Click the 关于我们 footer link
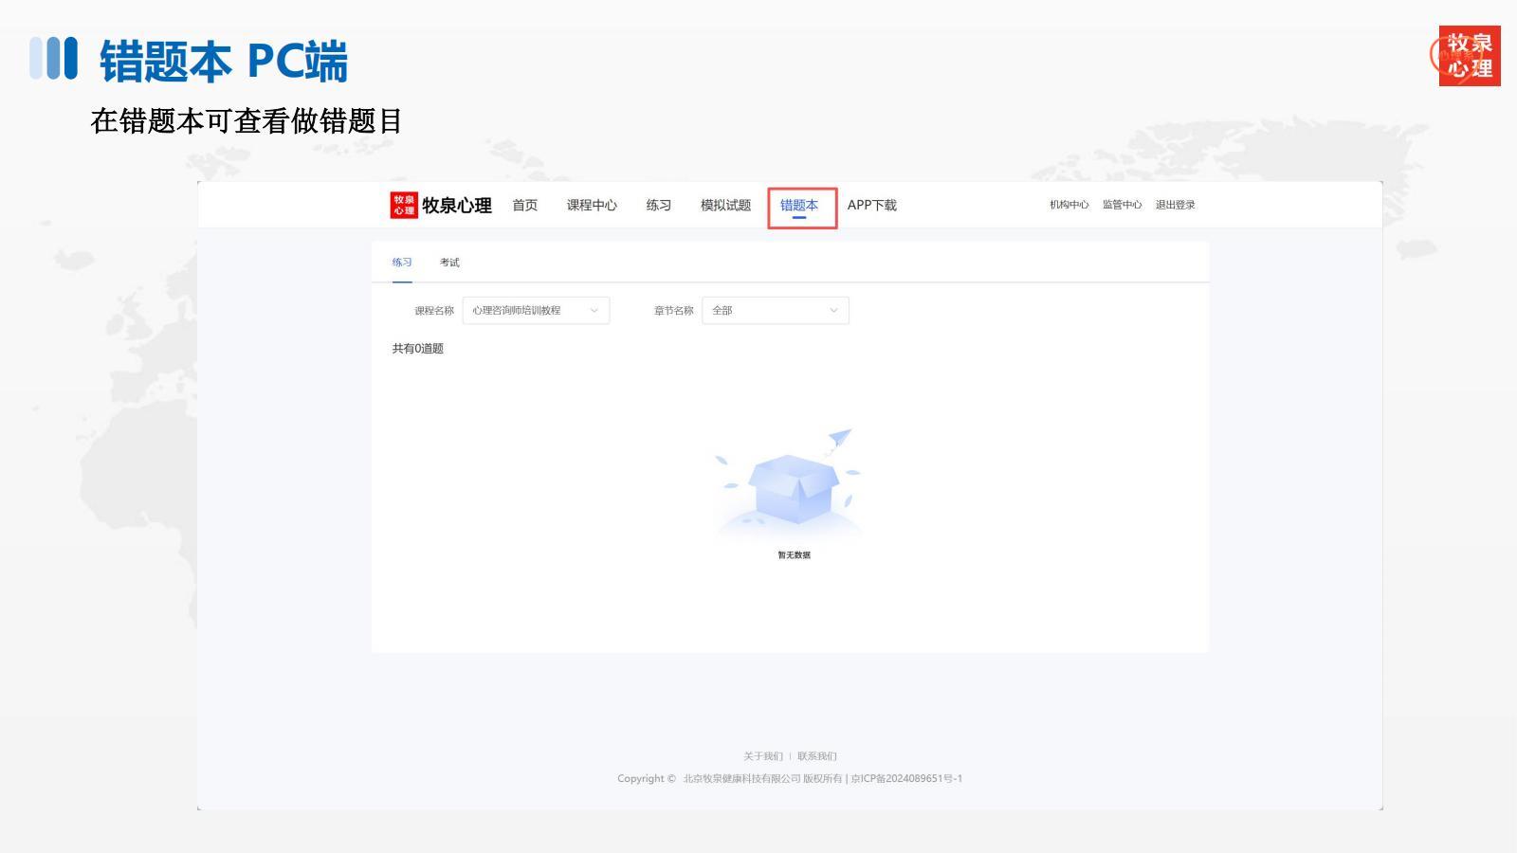 762,756
